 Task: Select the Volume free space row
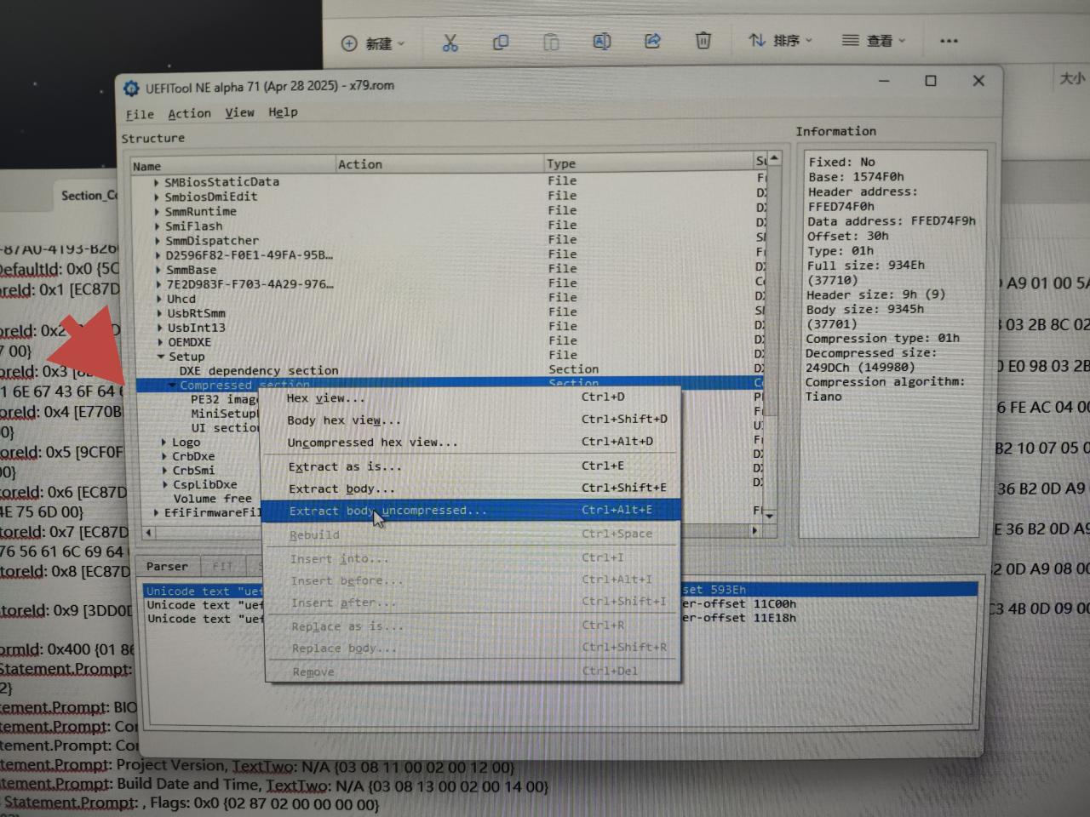coord(213,499)
